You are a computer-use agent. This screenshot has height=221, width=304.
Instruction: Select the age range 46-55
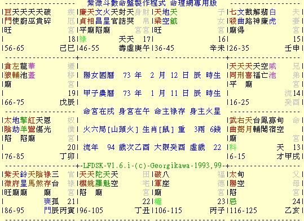89,48
